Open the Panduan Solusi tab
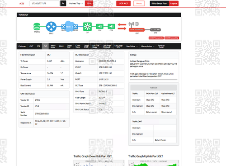This screenshot has width=226, height=166. click(161, 46)
